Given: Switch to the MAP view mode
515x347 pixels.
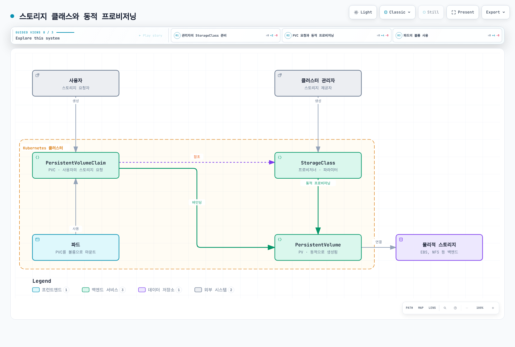Looking at the screenshot, I should coord(421,308).
